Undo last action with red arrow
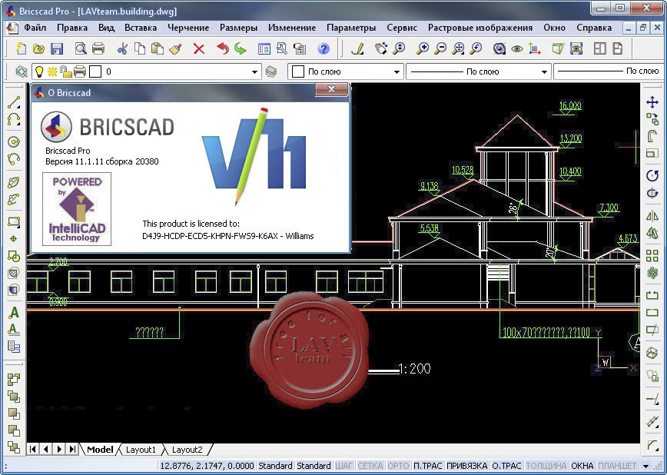The width and height of the screenshot is (667, 475). [x=223, y=48]
